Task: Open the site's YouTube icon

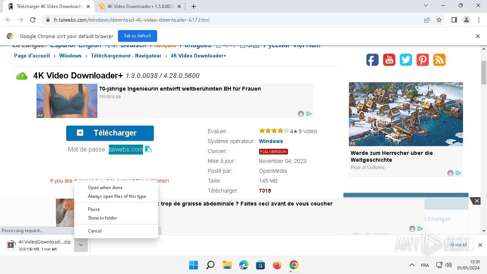Action: click(x=389, y=60)
